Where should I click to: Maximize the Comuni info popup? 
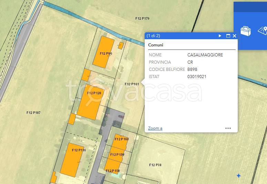228,36
